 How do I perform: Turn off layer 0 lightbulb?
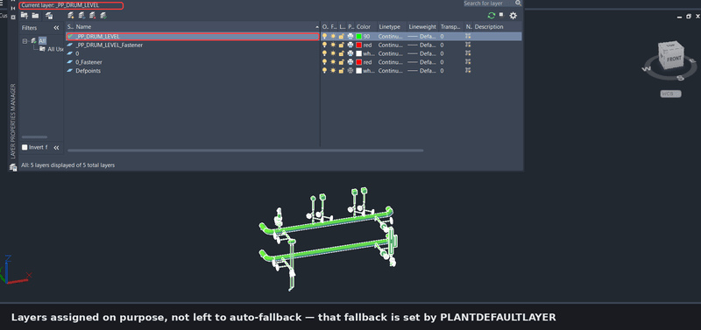point(325,53)
